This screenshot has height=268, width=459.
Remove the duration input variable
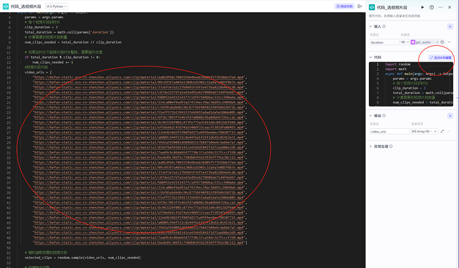click(450, 42)
